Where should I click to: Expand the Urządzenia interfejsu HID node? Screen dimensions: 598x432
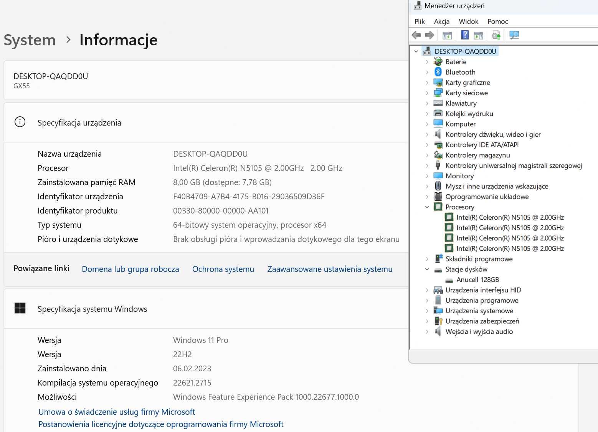tap(427, 290)
